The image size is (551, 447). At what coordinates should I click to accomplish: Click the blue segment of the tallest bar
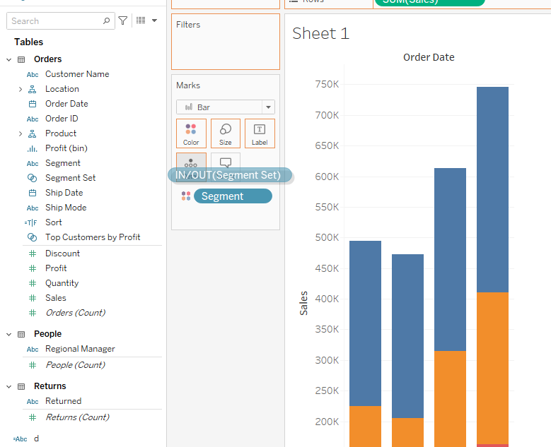(x=492, y=189)
